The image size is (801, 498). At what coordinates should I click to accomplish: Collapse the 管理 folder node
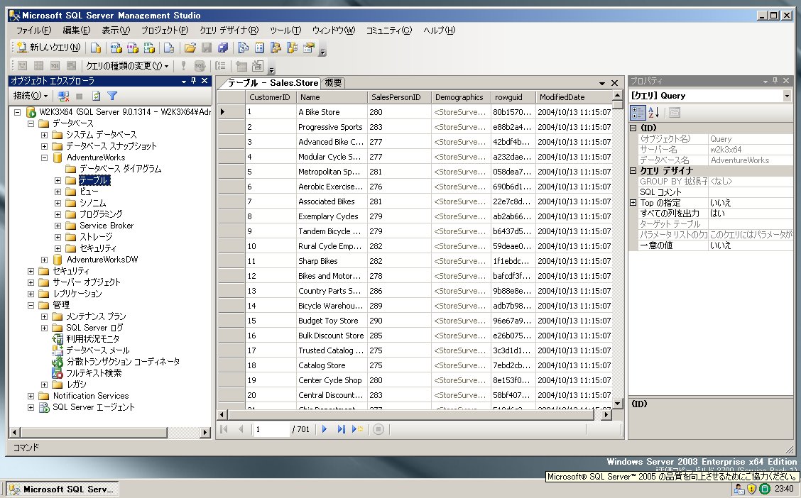pos(31,305)
